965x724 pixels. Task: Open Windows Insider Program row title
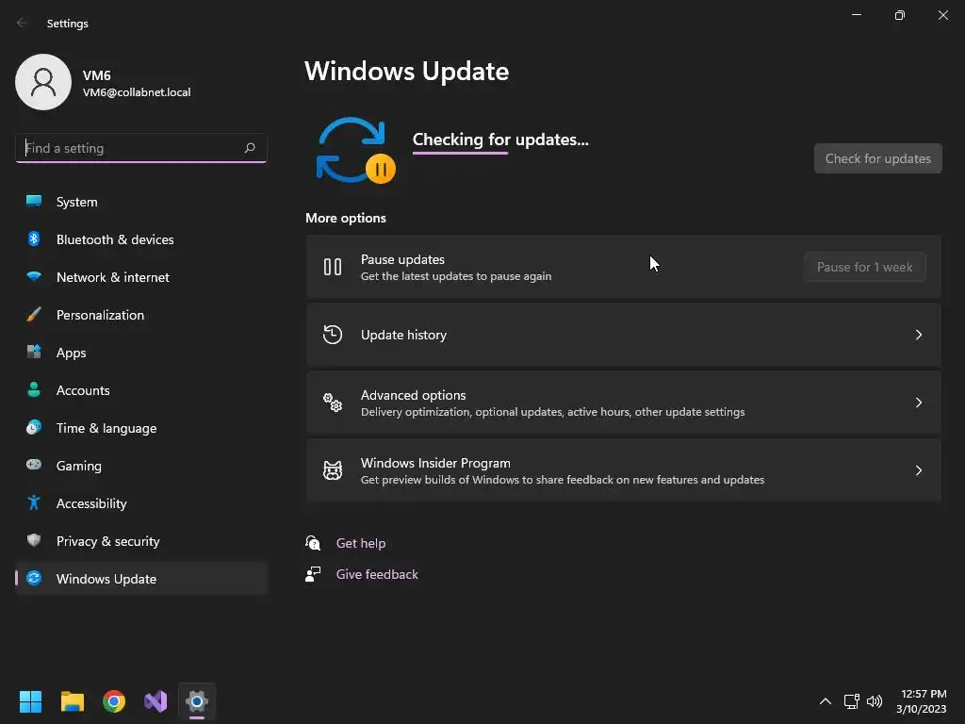click(x=435, y=462)
